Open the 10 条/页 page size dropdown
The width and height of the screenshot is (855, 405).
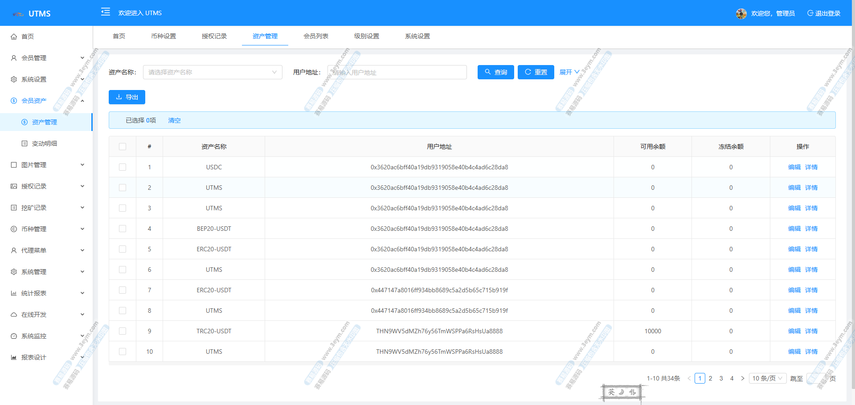(767, 378)
